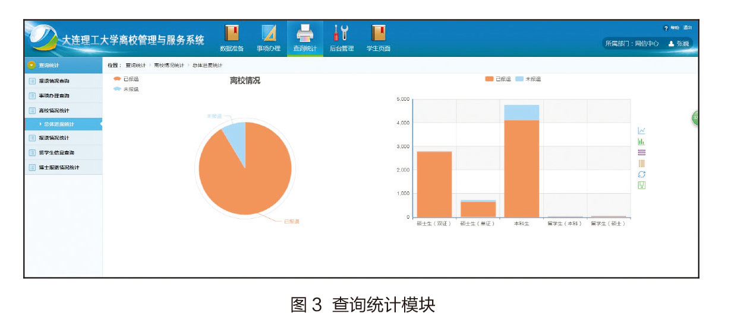
Task: Select the 查询统计 top navigation tab
Action: 305,39
